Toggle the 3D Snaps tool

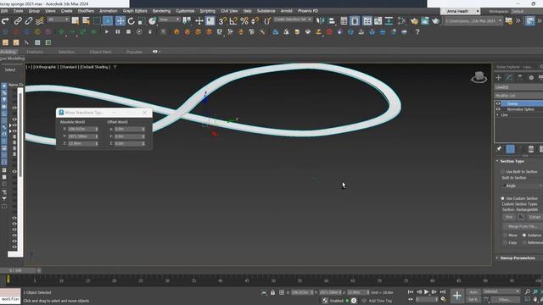point(222,21)
